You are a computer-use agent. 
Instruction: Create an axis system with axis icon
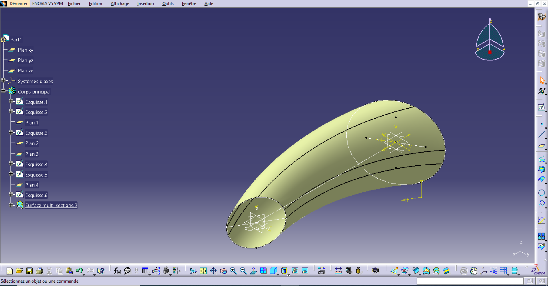[x=484, y=271]
